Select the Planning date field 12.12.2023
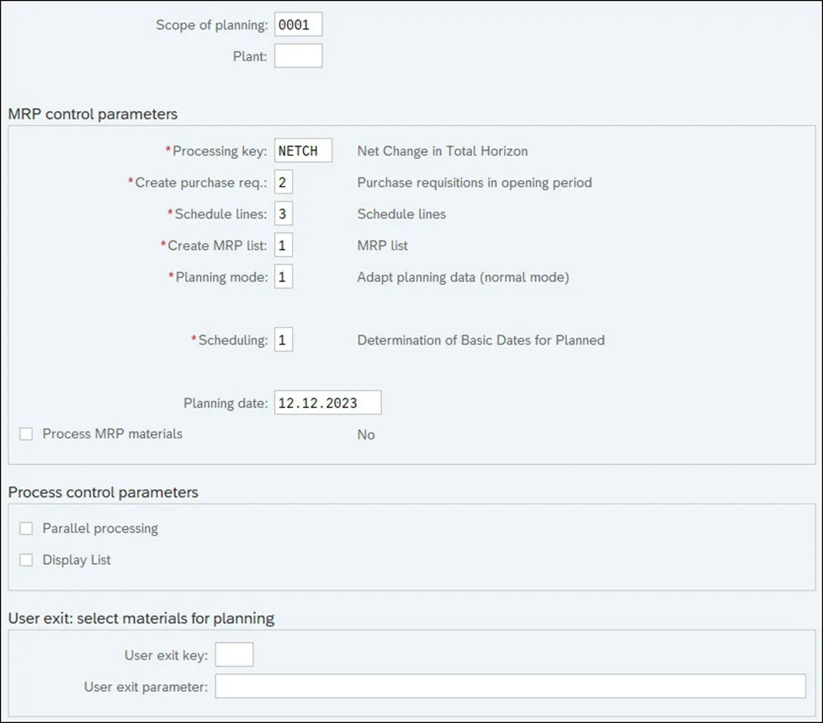This screenshot has height=723, width=823. pyautogui.click(x=327, y=403)
